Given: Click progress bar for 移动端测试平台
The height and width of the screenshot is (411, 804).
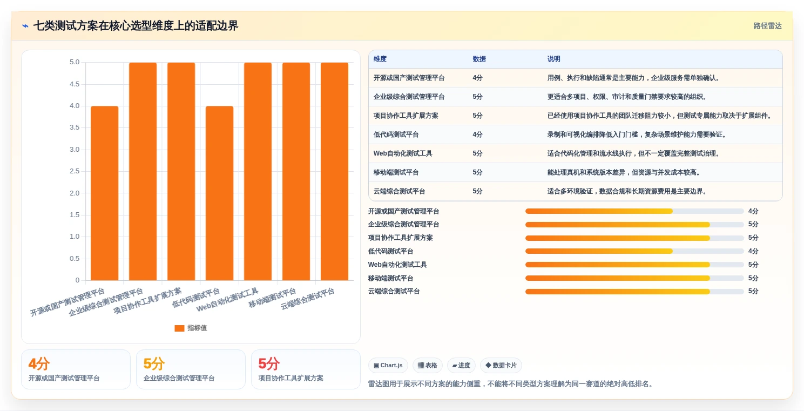Looking at the screenshot, I should click(634, 278).
